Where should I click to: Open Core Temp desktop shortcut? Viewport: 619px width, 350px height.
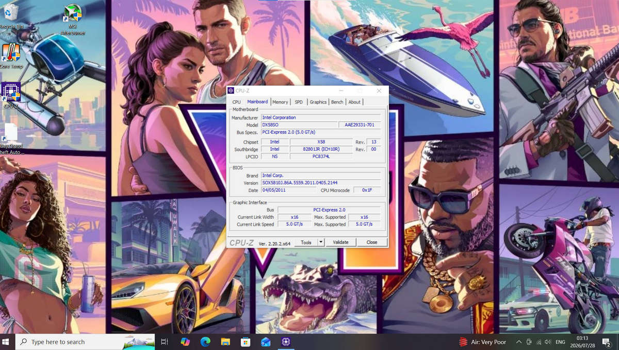(x=11, y=56)
